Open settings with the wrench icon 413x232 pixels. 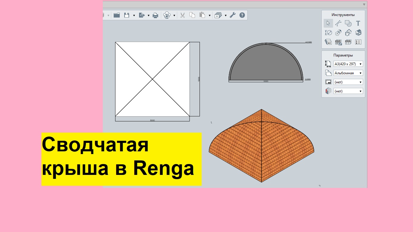pyautogui.click(x=233, y=15)
